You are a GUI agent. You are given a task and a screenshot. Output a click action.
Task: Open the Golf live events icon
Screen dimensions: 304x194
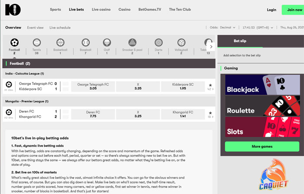(107, 43)
